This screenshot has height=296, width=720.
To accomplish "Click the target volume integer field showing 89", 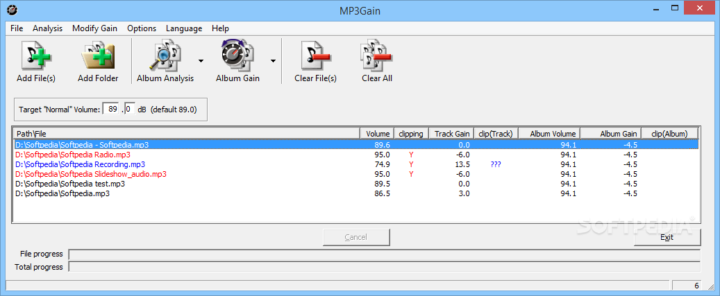I will click(x=110, y=110).
